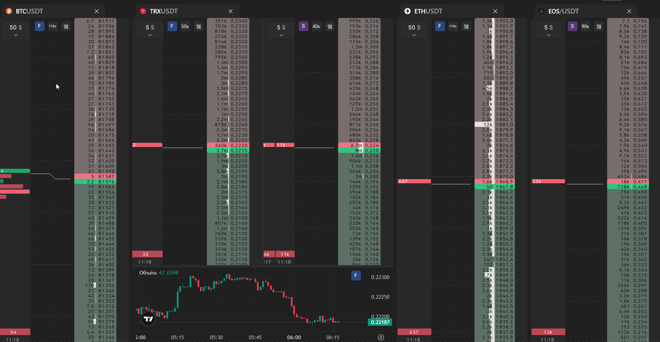Click the green 4 volume bar in BTCUSDT cluster

pyautogui.click(x=15, y=171)
